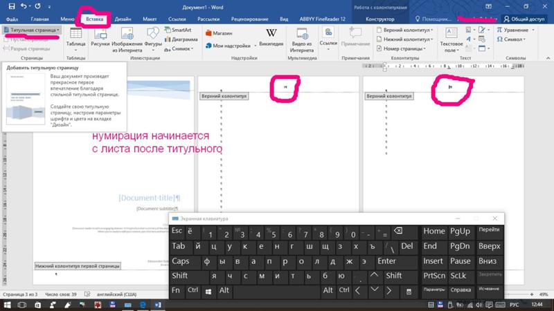
Task: Tap Параметры options key on keyboard
Action: click(x=434, y=290)
